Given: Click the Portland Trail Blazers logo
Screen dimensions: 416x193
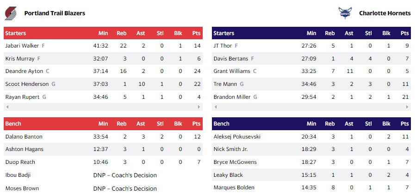Looking at the screenshot, I should 11,13.
